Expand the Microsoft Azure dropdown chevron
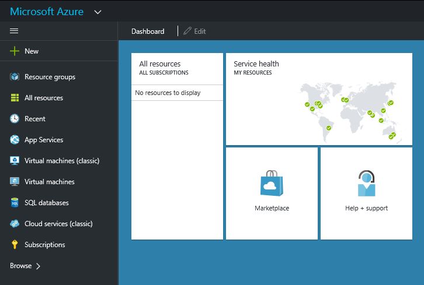The height and width of the screenshot is (285, 424). 98,12
